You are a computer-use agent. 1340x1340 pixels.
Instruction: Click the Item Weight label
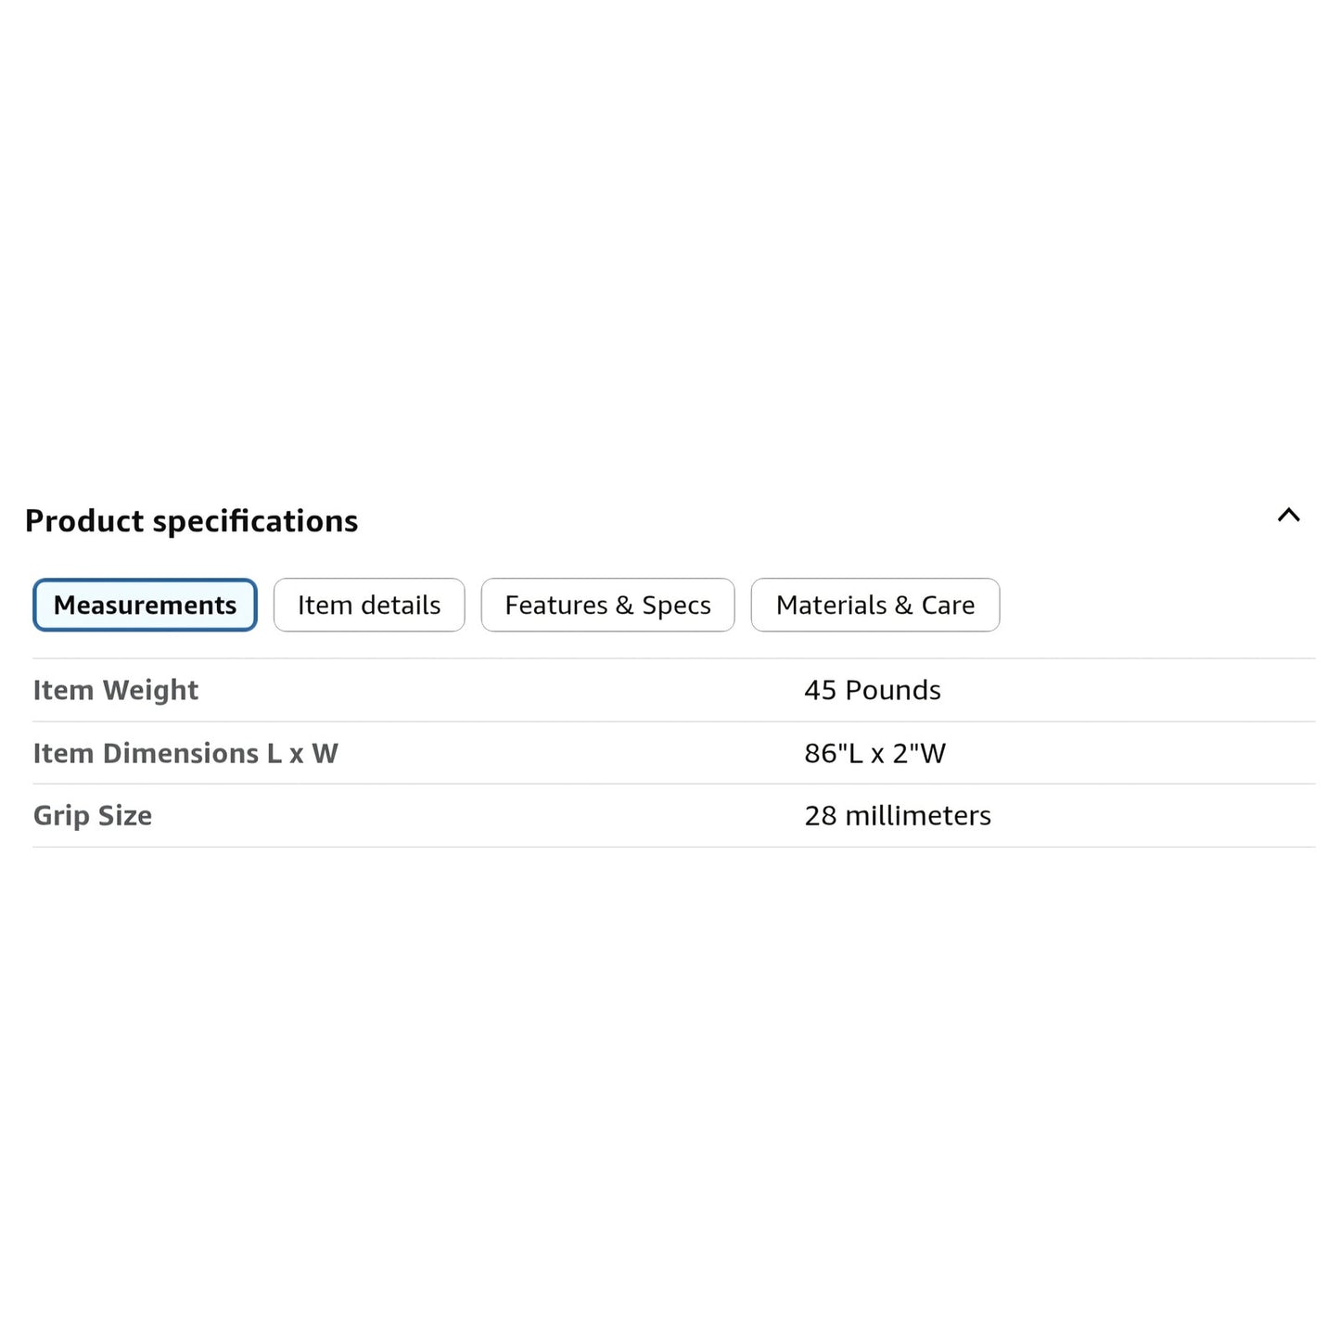[x=116, y=690]
